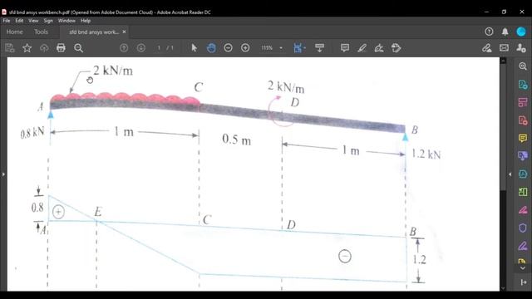This screenshot has height=299, width=532.
Task: Open the Help menu
Action: (x=86, y=21)
